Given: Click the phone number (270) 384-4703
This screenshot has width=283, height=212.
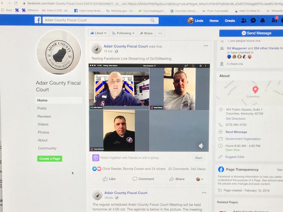Looking at the screenshot, I should click(236, 125).
